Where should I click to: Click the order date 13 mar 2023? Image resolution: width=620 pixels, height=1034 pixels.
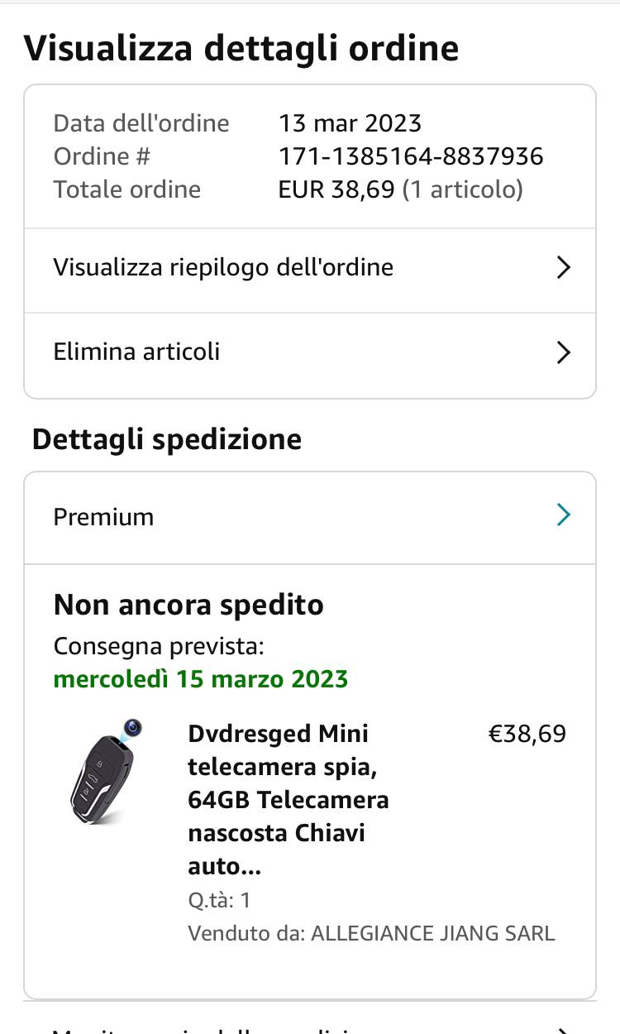(350, 123)
